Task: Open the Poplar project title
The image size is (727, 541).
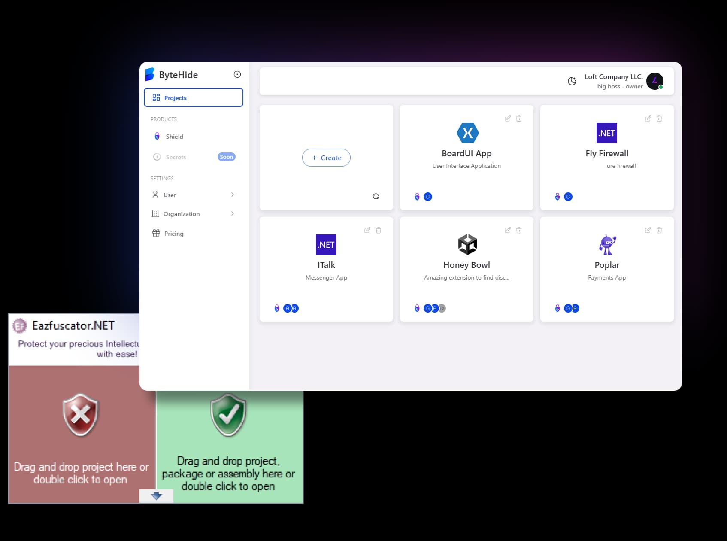Action: pyautogui.click(x=607, y=265)
